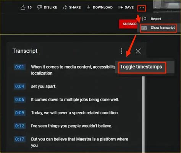Click transcript line 'When it comes to media content'
This screenshot has height=153, width=181.
73,70
